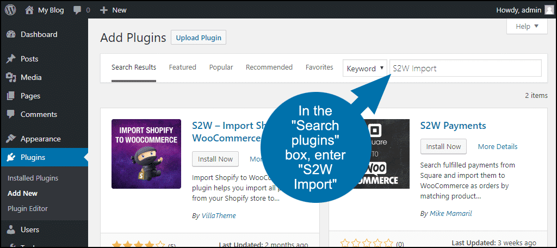Click the admin avatar icon
The height and width of the screenshot is (248, 557).
(549, 10)
